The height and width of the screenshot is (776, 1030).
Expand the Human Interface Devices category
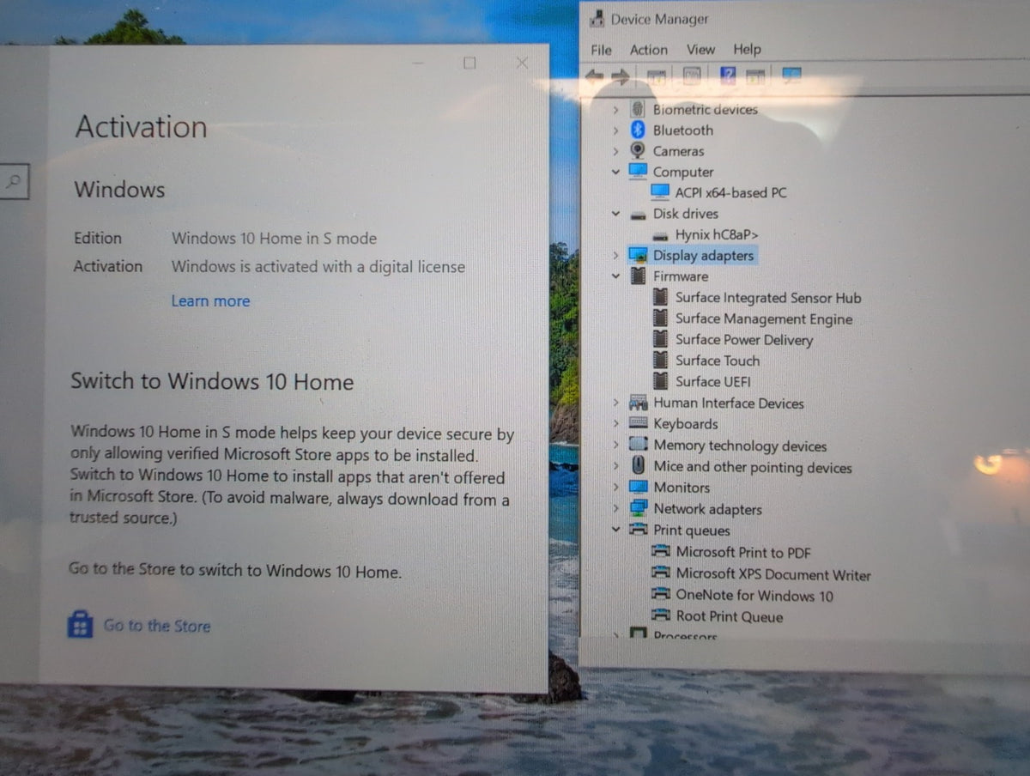coord(615,403)
